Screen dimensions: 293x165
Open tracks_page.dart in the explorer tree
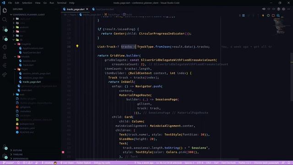pos(32,82)
